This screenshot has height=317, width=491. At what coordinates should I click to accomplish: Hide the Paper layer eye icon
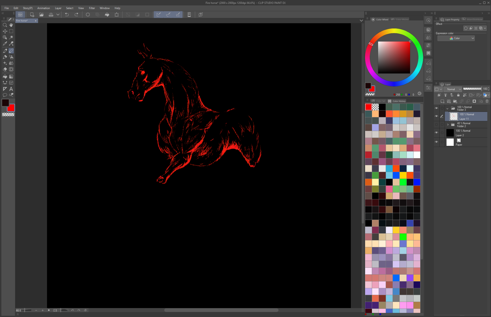coord(436,142)
